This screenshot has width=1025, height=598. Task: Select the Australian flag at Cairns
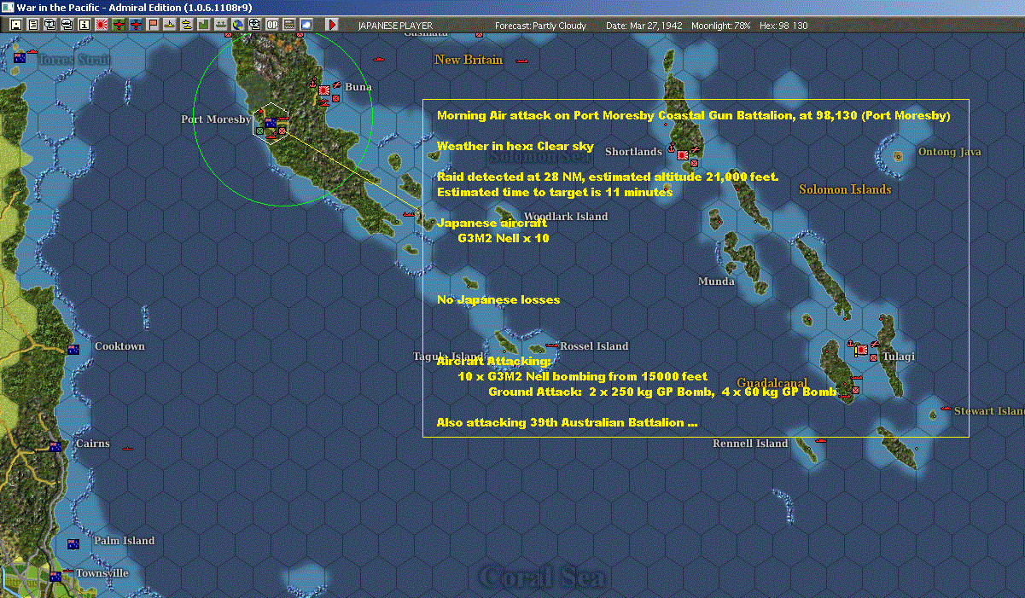55,446
